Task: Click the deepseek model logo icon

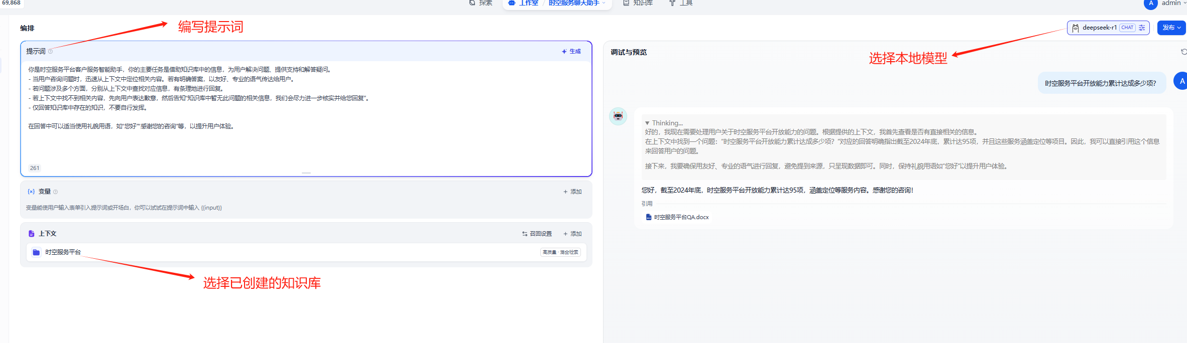Action: point(1076,28)
